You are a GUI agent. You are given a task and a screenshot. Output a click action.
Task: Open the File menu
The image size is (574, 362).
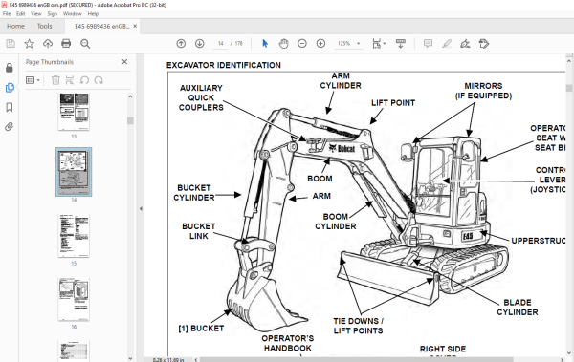[7, 14]
